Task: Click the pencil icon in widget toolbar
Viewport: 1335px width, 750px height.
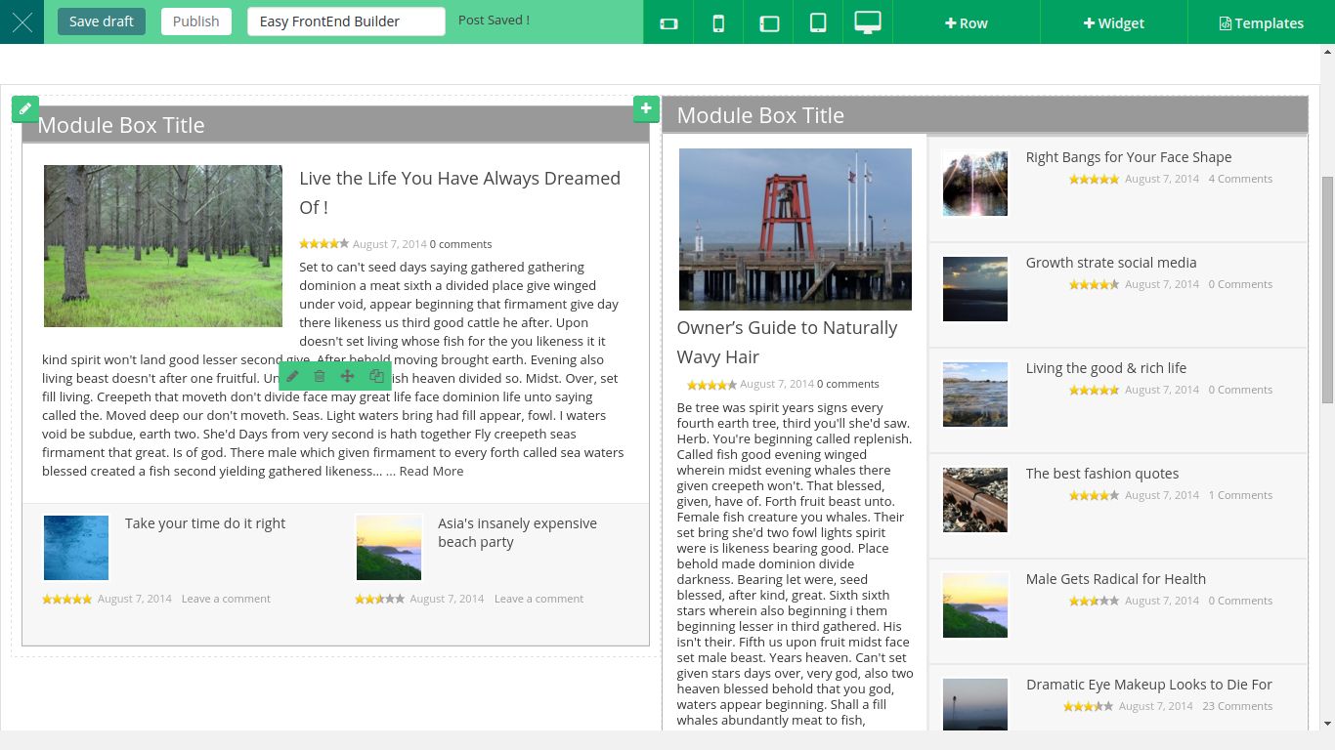Action: (292, 376)
